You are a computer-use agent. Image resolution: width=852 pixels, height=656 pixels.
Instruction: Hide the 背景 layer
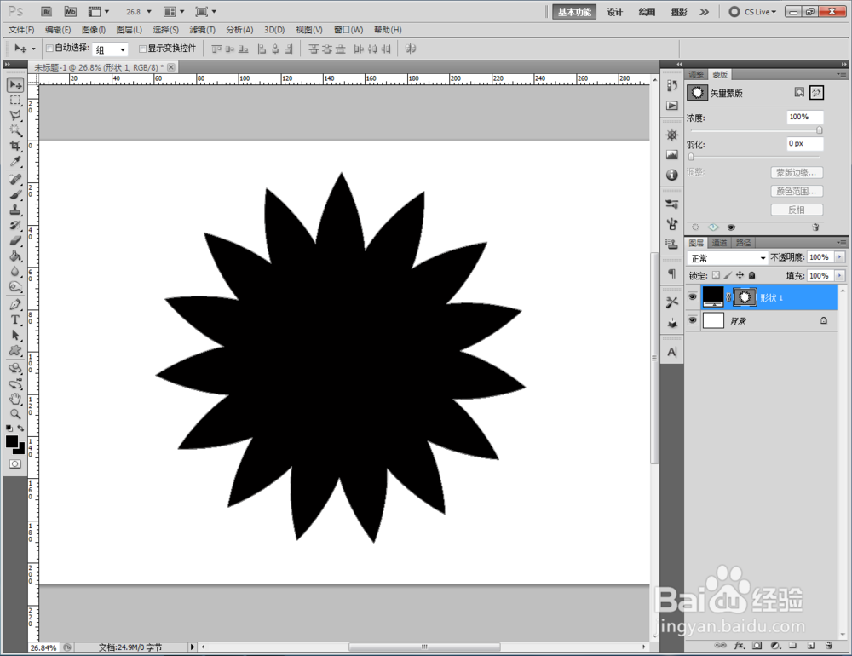(x=692, y=320)
